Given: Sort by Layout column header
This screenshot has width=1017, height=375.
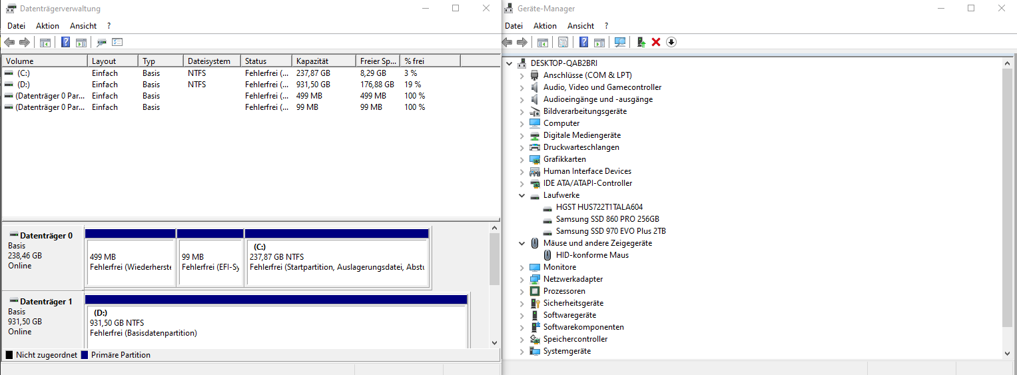Looking at the screenshot, I should point(113,61).
